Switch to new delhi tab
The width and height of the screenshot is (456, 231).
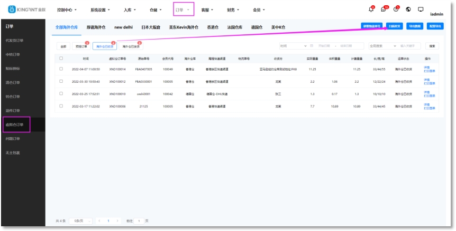123,27
